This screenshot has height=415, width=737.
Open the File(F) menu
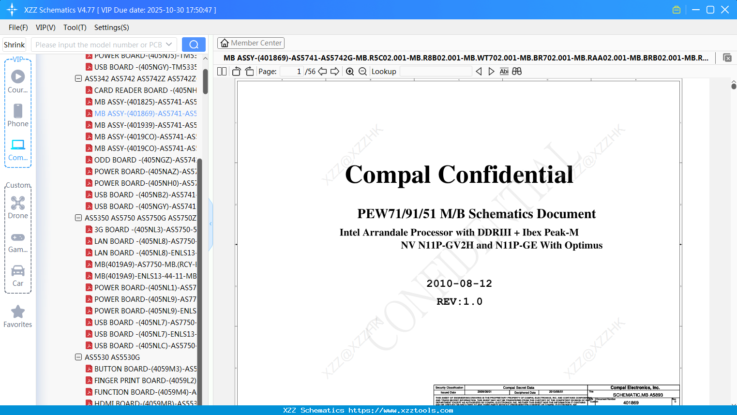[18, 28]
